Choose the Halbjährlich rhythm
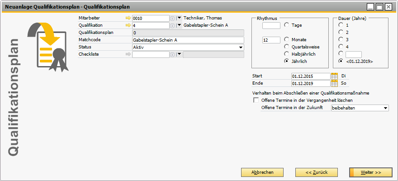The width and height of the screenshot is (398, 181). coord(287,54)
